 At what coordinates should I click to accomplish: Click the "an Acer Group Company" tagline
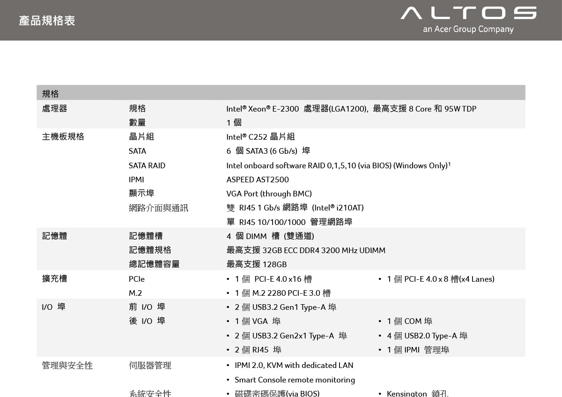coord(468,30)
